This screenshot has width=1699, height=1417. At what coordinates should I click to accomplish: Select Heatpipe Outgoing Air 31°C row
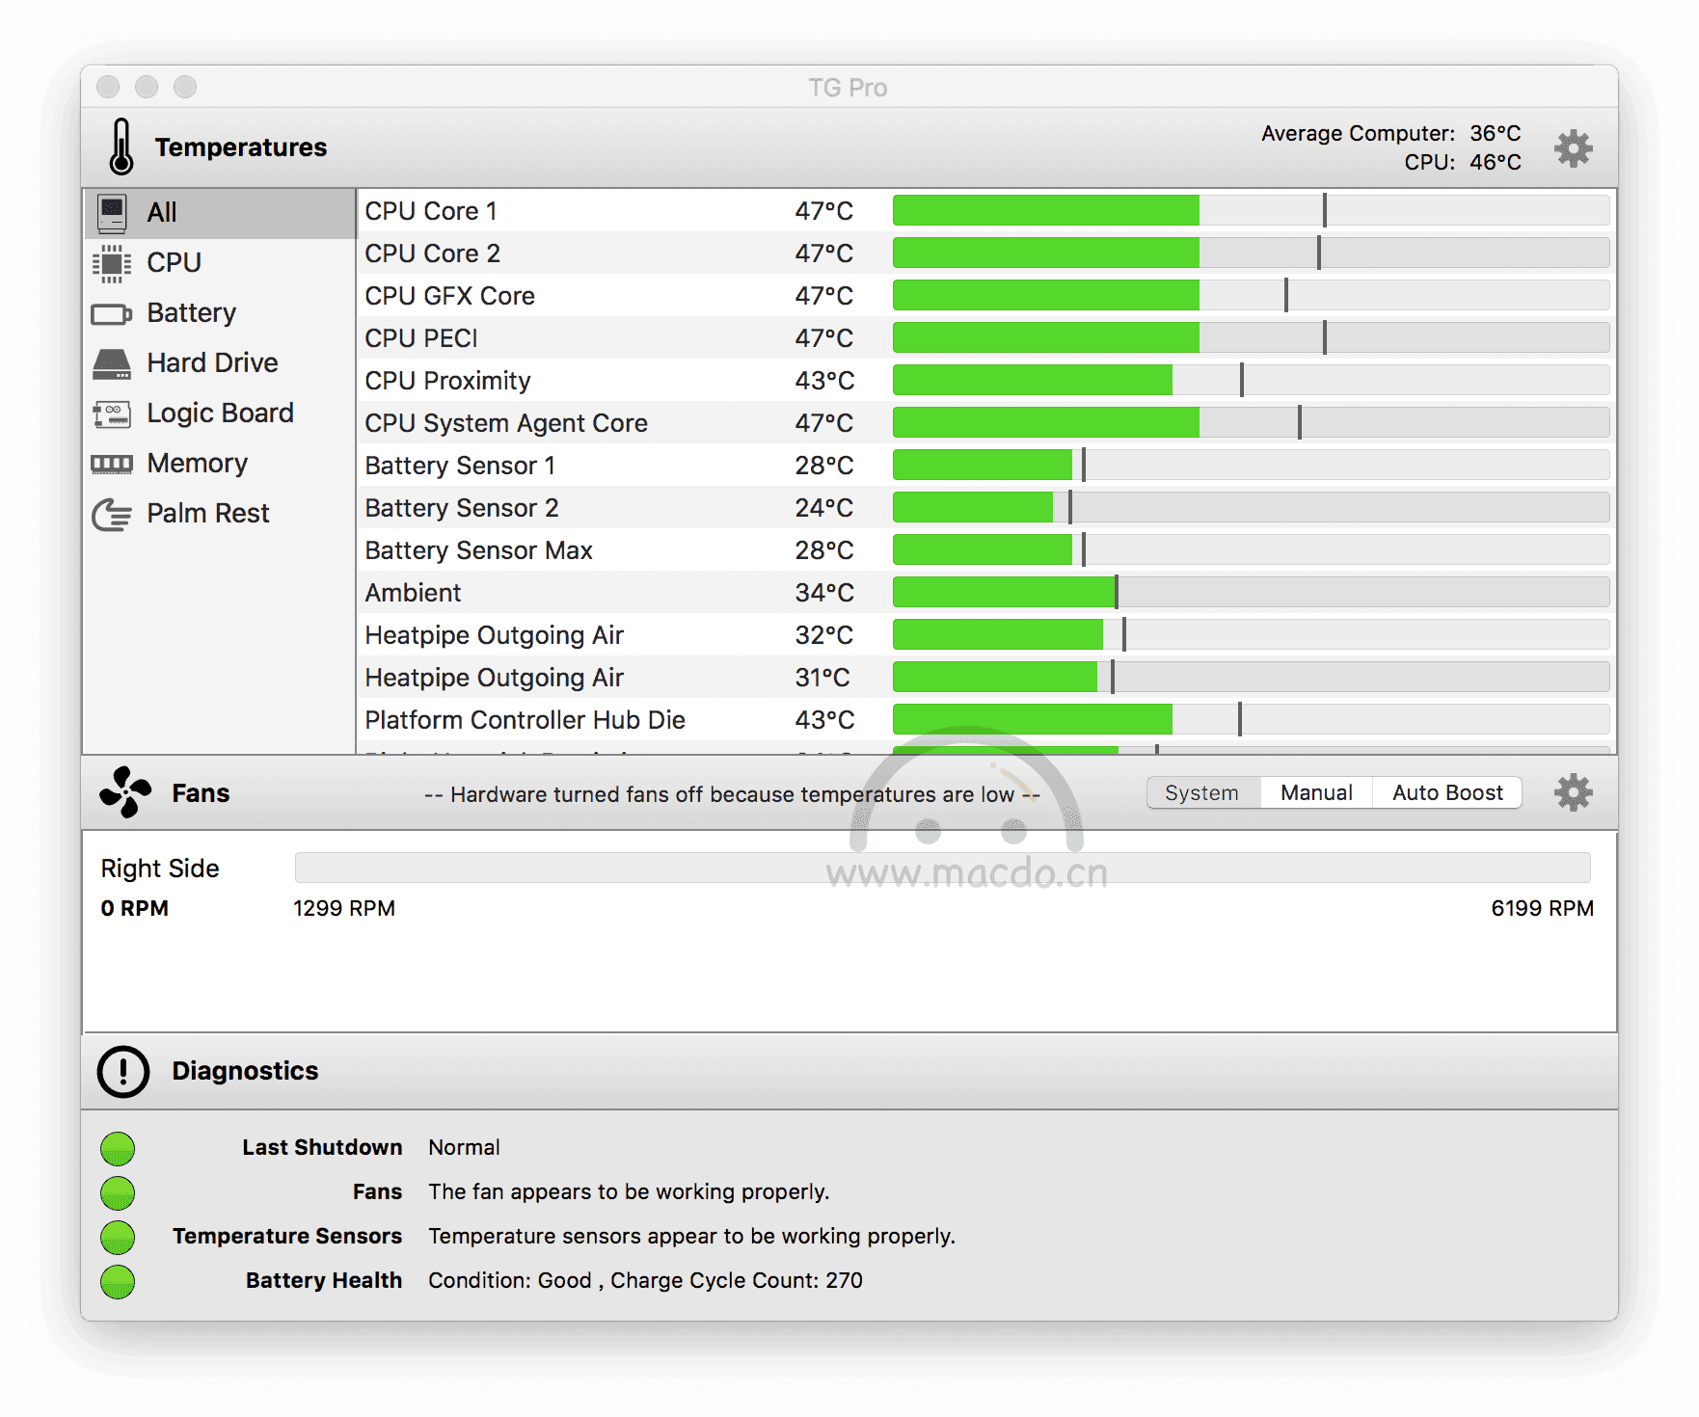[986, 677]
